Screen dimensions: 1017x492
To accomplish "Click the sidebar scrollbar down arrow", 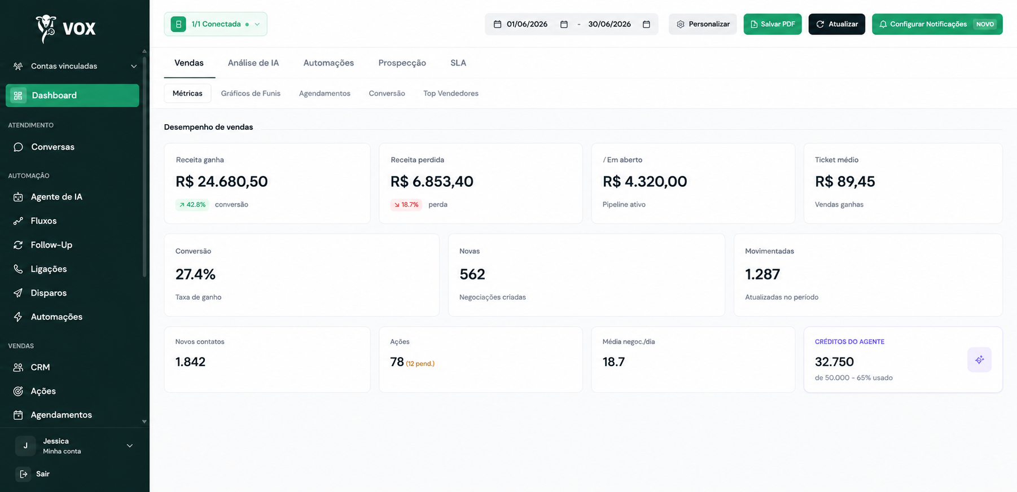I will point(144,421).
